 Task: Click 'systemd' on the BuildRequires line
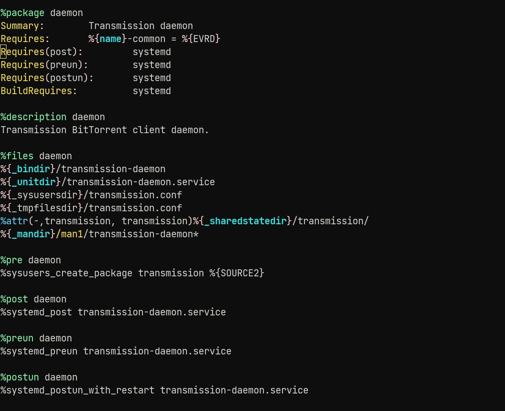pyautogui.click(x=151, y=91)
